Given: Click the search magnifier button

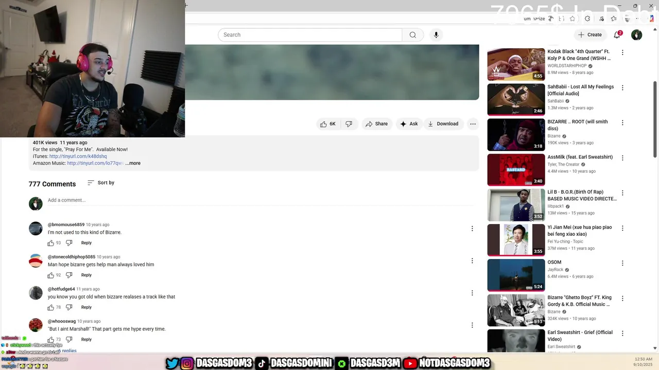Looking at the screenshot, I should 412,35.
